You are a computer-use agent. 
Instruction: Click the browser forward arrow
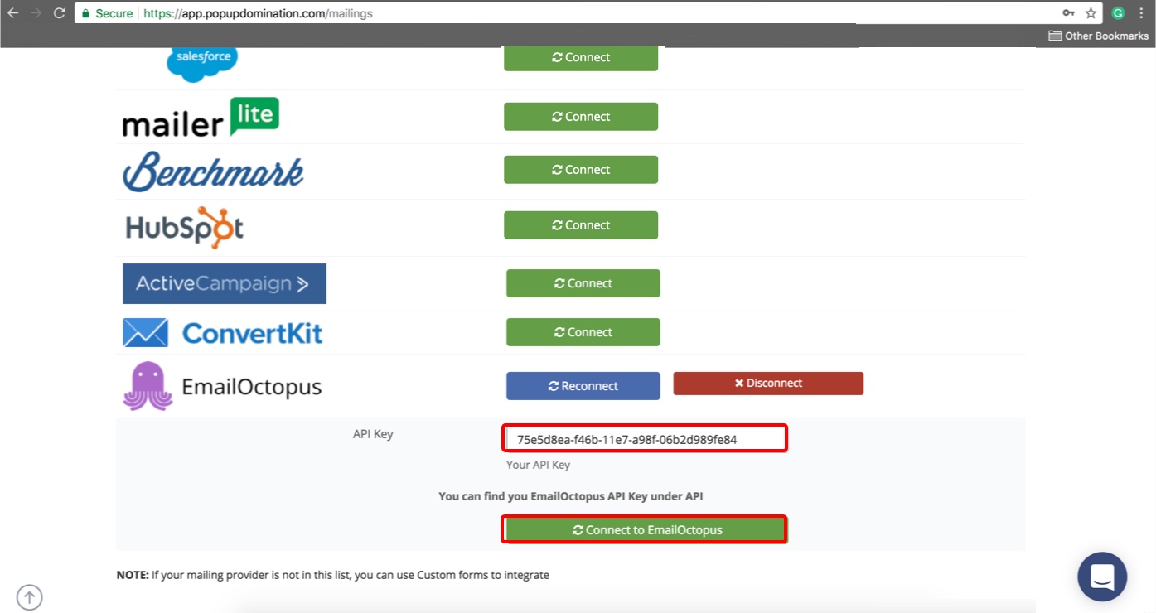click(36, 13)
